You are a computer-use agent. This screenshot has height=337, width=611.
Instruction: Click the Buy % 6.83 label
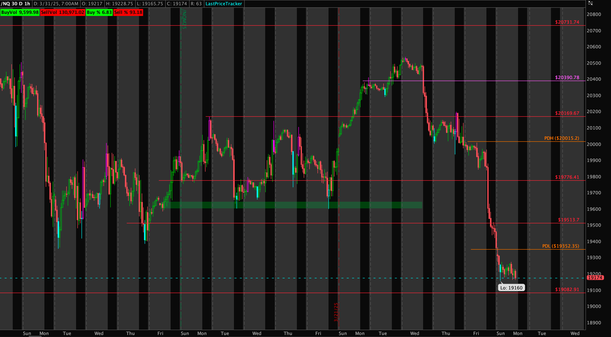tap(99, 12)
